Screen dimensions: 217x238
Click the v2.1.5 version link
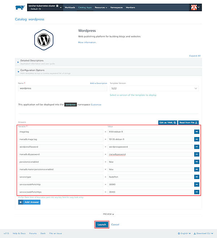(6, 233)
